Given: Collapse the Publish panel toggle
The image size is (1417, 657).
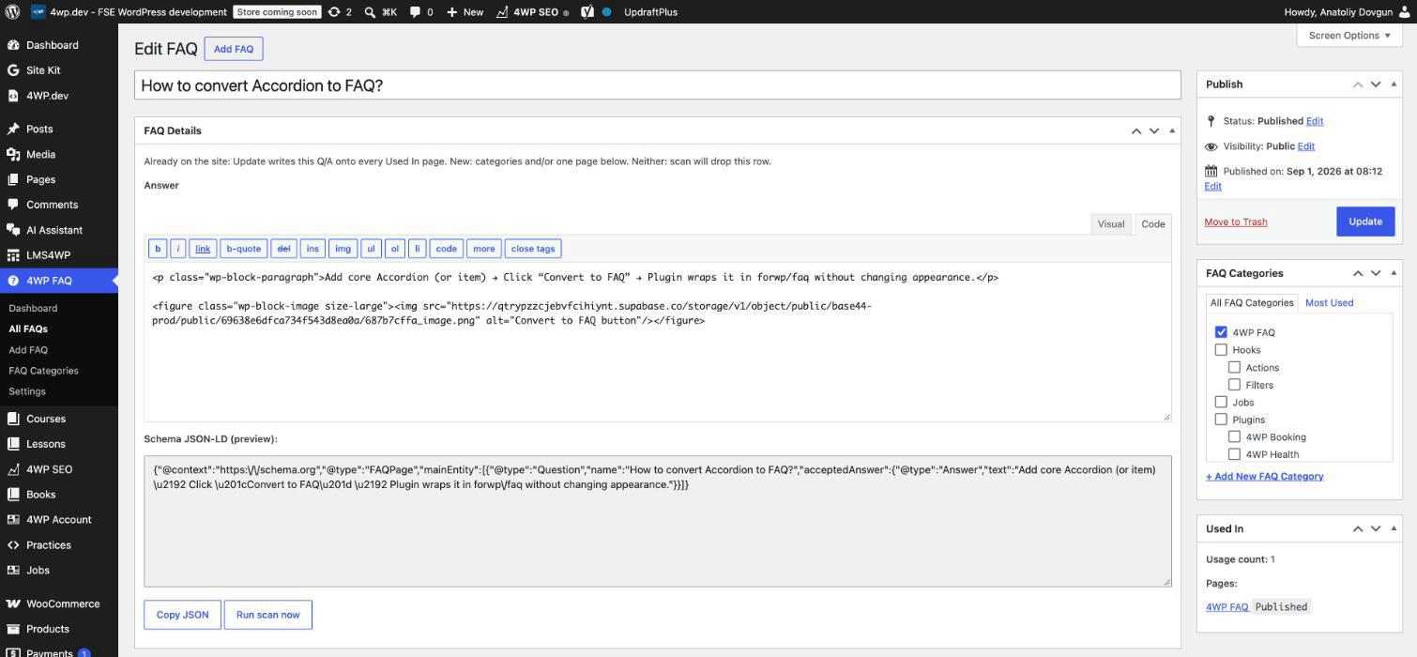Looking at the screenshot, I should tap(1394, 84).
